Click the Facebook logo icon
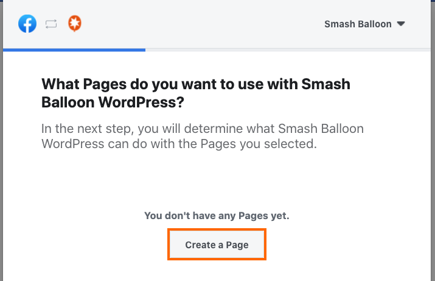Image resolution: width=435 pixels, height=281 pixels. (x=27, y=24)
